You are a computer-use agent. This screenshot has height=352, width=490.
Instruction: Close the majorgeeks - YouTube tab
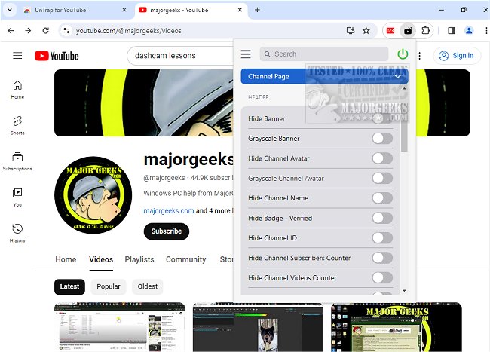pos(240,10)
